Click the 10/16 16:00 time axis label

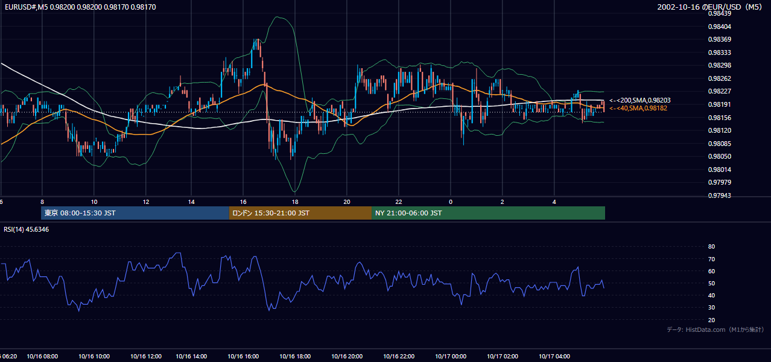click(243, 357)
